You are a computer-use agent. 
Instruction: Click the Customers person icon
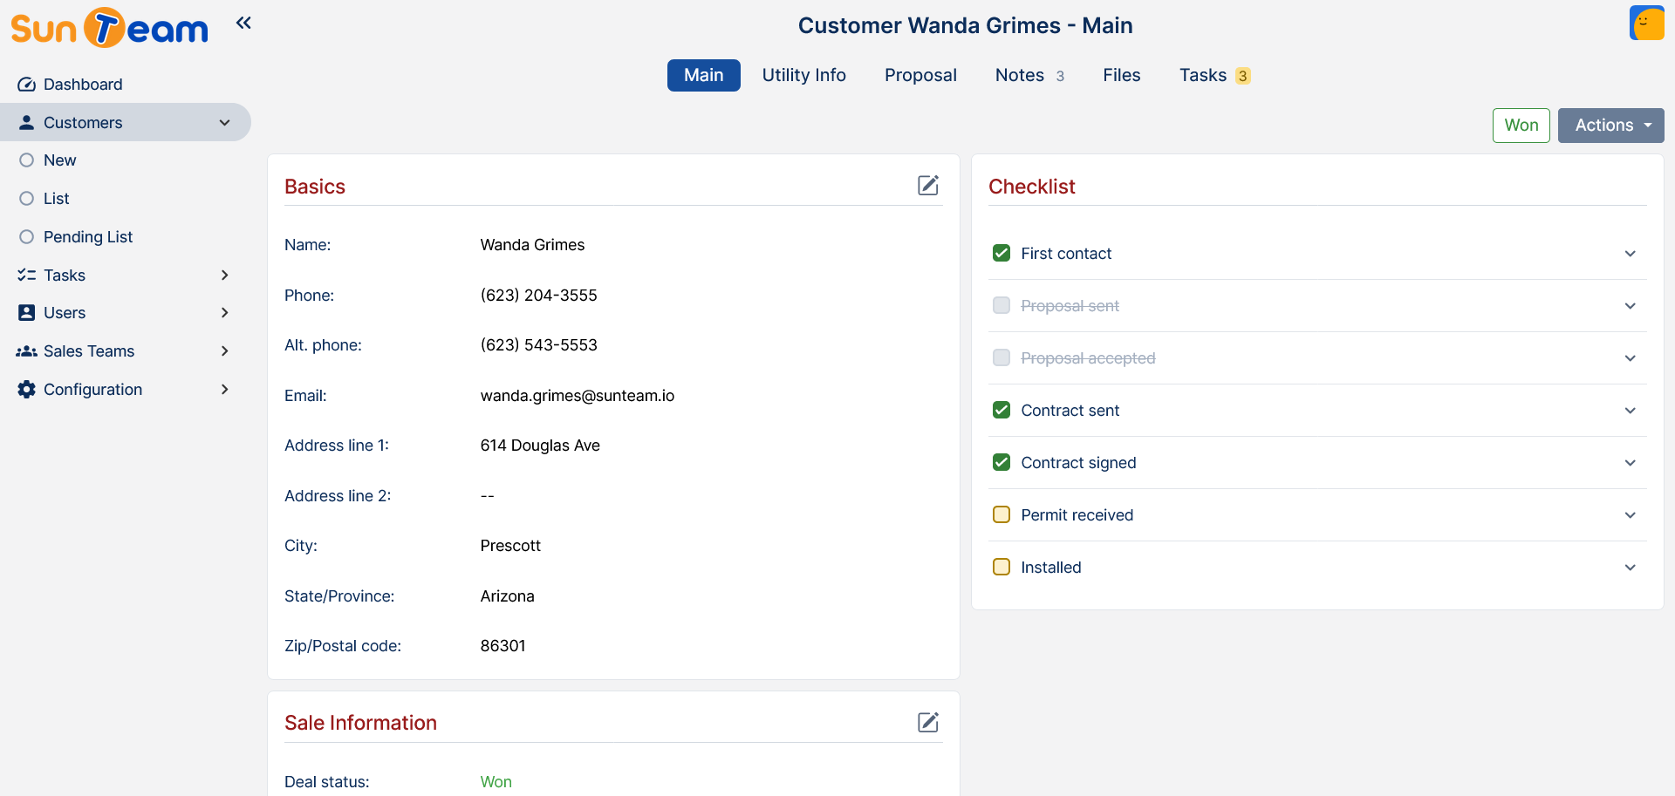(26, 122)
